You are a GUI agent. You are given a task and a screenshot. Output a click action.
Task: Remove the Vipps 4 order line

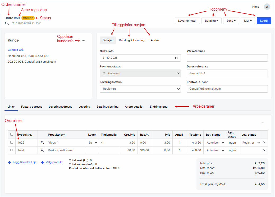tap(264, 143)
